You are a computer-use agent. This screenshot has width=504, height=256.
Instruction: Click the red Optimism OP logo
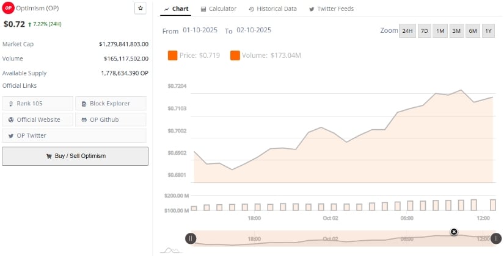9,8
